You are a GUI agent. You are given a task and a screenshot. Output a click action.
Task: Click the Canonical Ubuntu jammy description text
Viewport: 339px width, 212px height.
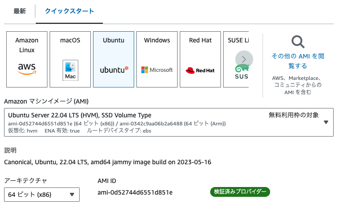107,162
